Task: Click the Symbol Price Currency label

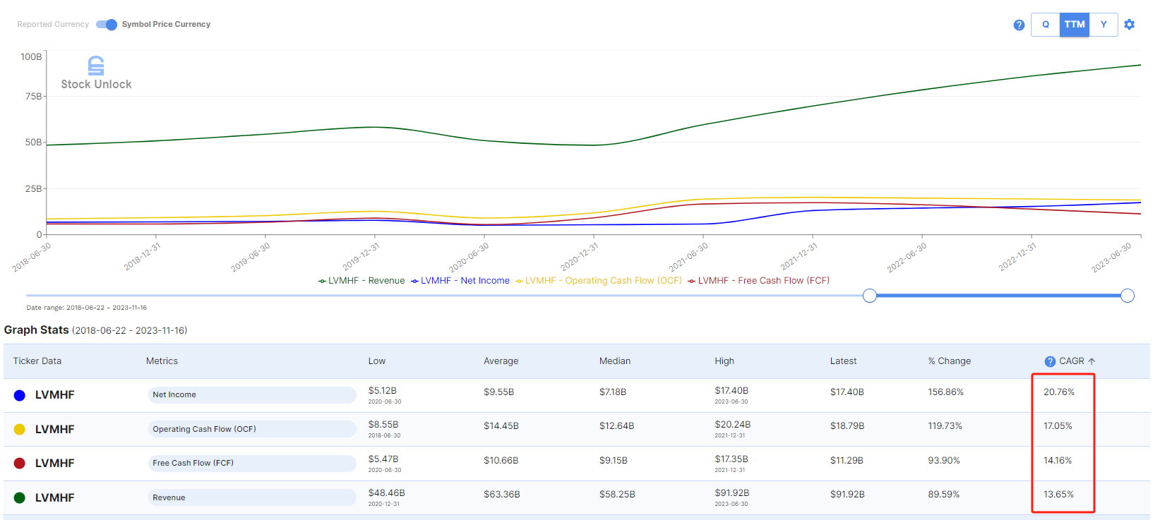Action: 166,25
